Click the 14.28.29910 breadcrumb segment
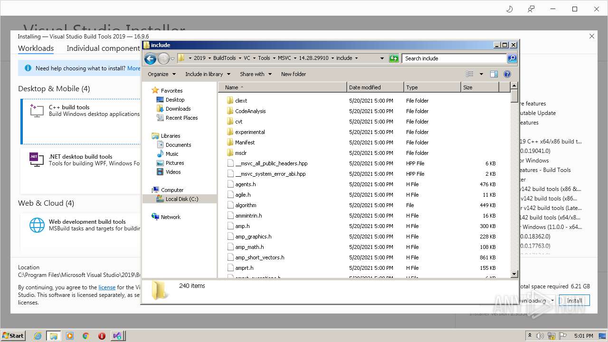608x342 pixels. [313, 58]
